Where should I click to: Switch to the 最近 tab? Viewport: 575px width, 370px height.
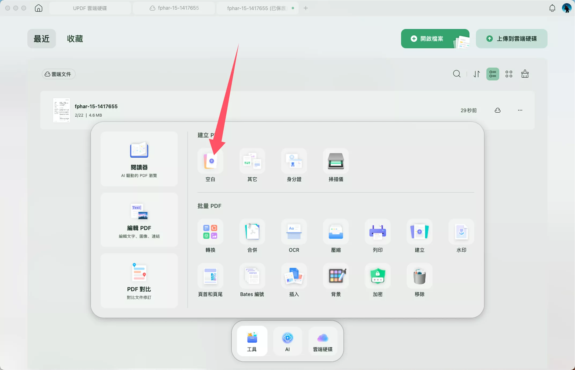tap(42, 39)
